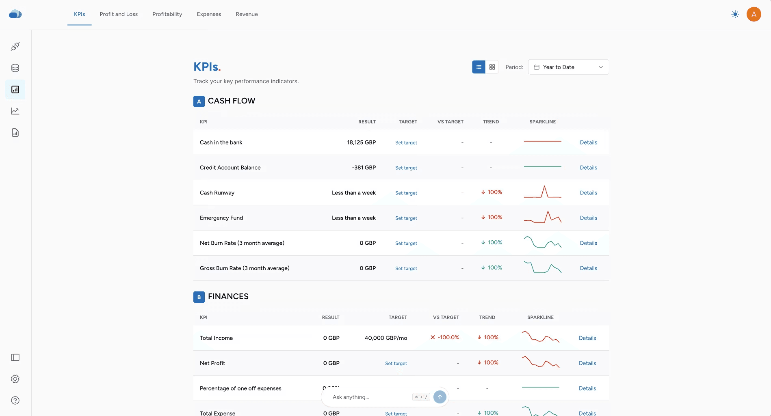
Task: Click the integrations plug icon in sidebar
Action: click(x=15, y=47)
